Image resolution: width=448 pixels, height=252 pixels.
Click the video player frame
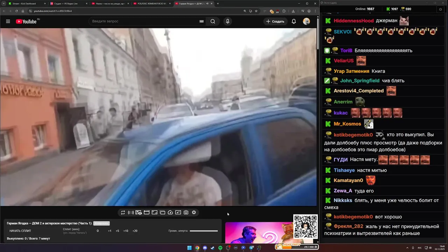pos(158,117)
